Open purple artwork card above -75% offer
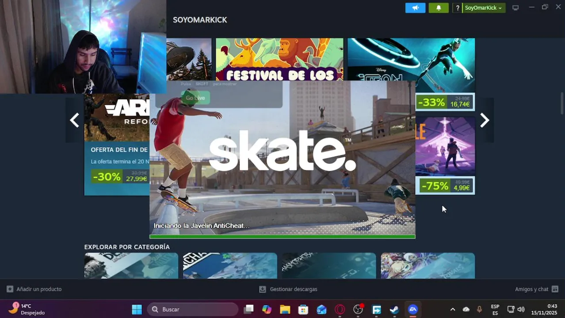565x318 pixels. click(x=445, y=146)
